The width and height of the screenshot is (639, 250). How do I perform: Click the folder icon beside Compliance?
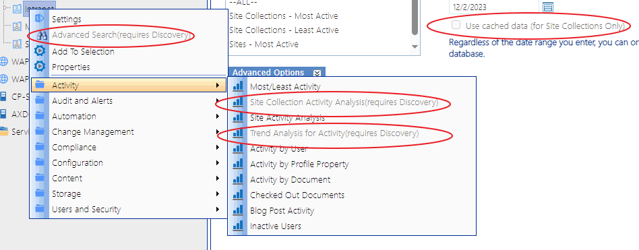pyautogui.click(x=40, y=148)
